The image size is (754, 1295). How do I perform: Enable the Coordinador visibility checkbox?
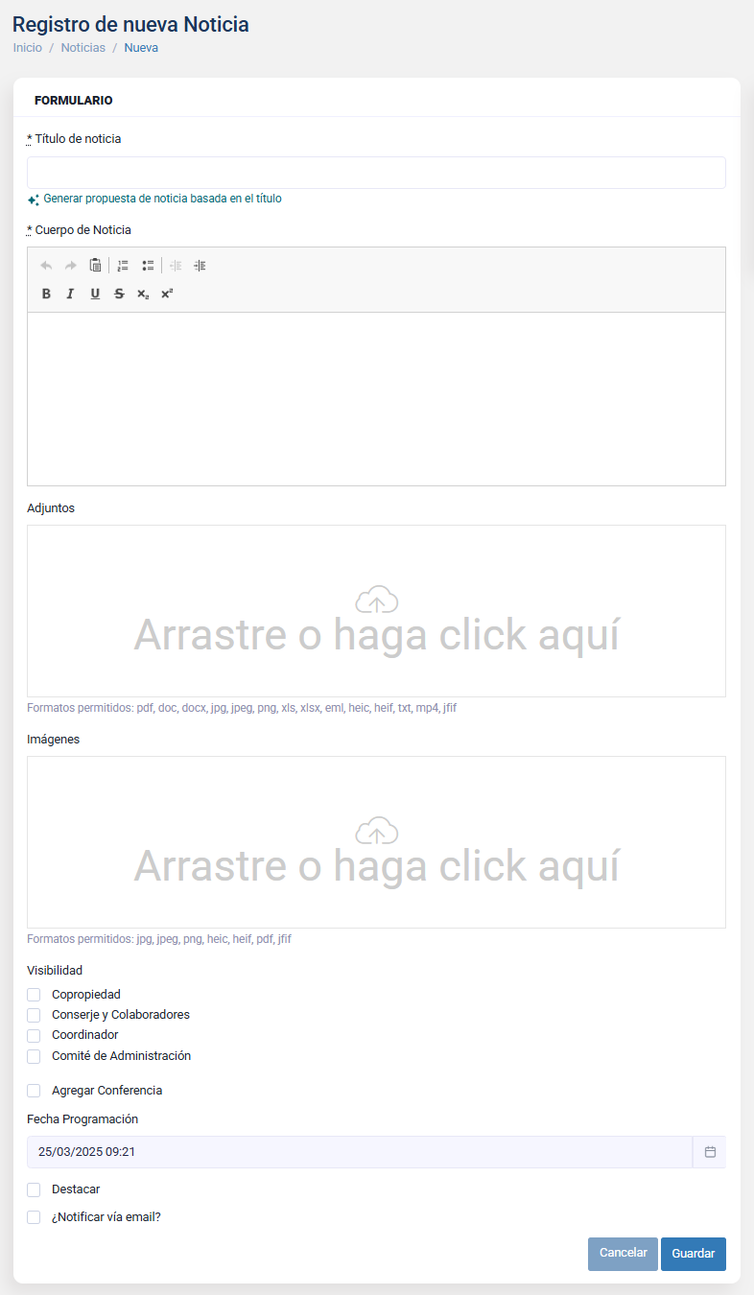click(x=34, y=1036)
